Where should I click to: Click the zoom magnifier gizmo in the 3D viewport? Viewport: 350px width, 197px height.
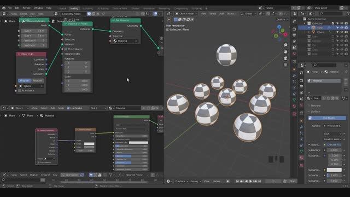click(x=285, y=45)
